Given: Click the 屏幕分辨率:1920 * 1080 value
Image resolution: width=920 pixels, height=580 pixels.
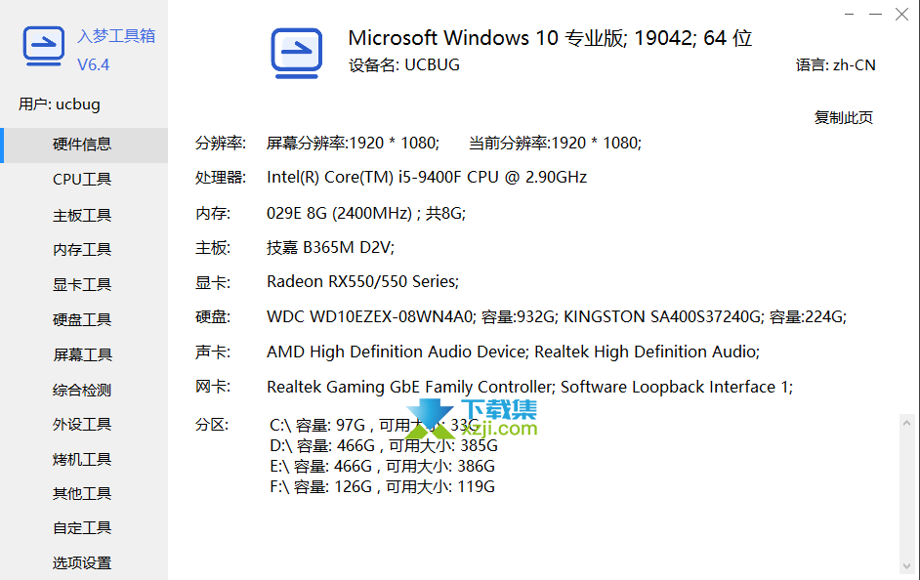Looking at the screenshot, I should (x=353, y=144).
